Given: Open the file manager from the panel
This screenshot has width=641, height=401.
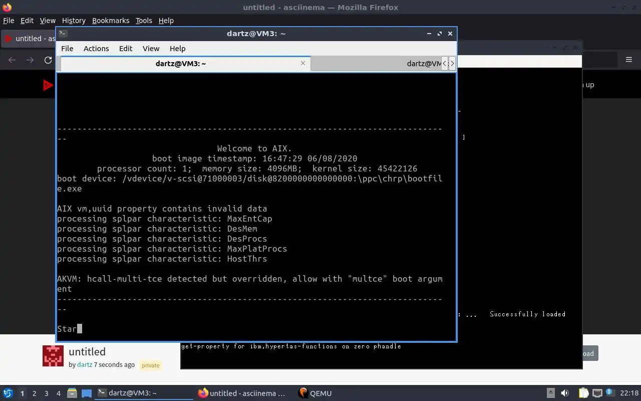Looking at the screenshot, I should pos(72,393).
